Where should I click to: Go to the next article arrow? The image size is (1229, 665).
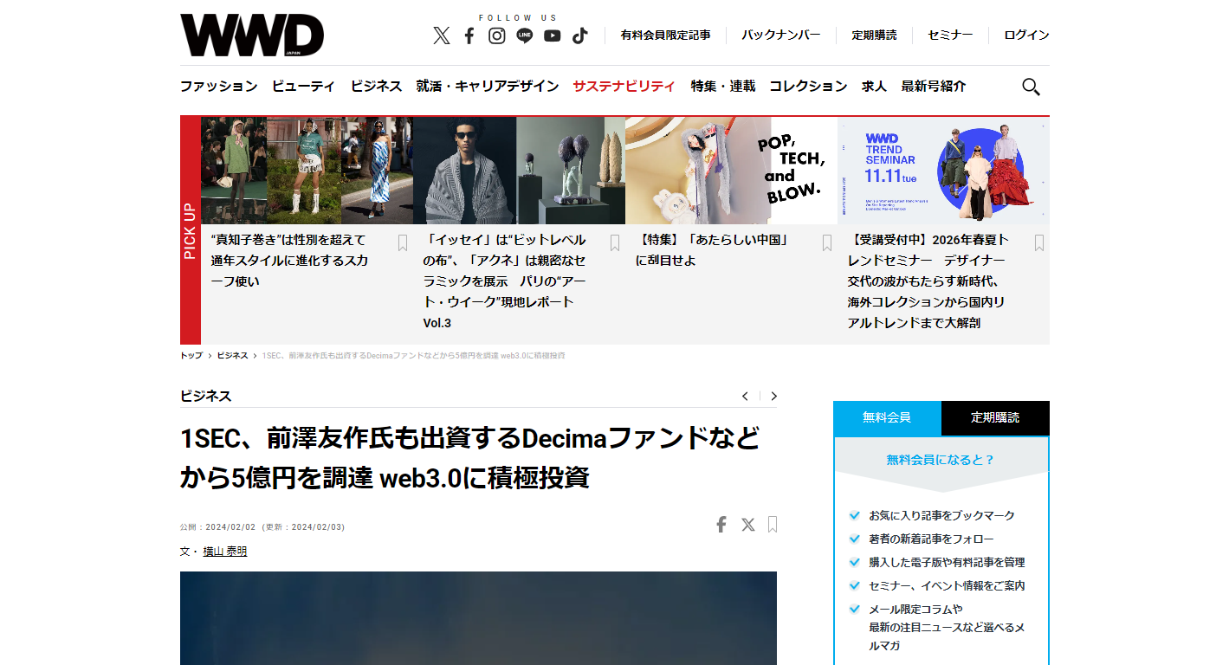pyautogui.click(x=774, y=397)
